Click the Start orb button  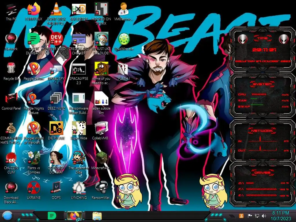click(7, 216)
